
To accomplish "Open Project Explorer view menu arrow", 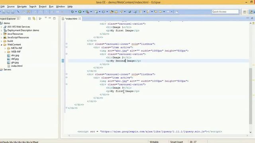I will 46,18.
